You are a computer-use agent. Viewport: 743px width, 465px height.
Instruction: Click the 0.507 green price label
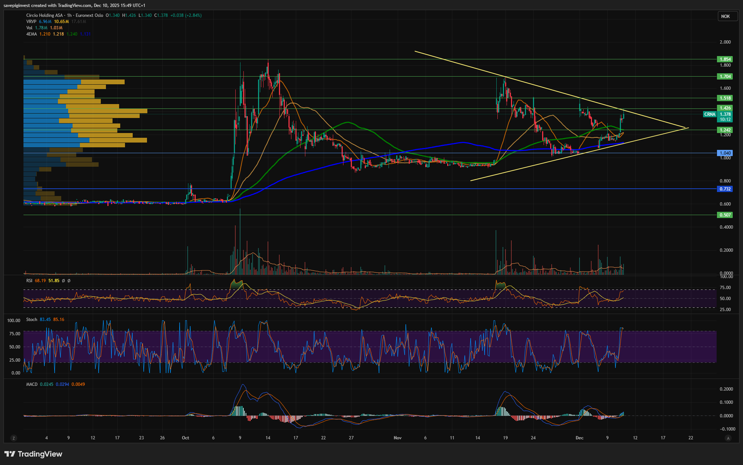pos(725,215)
